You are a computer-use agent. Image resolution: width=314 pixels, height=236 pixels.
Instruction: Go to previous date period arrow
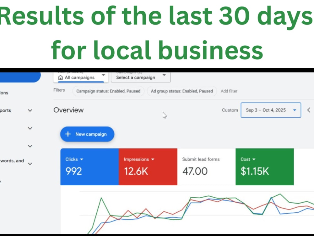309,110
